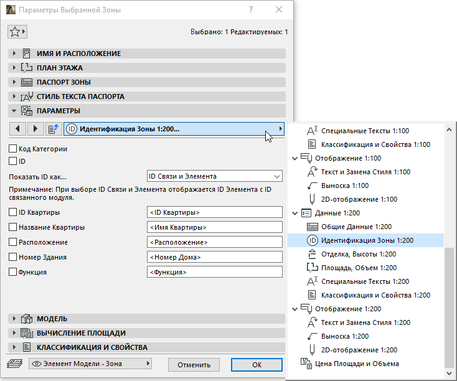Click ArchiCAD icon in the title bar

tap(11, 9)
